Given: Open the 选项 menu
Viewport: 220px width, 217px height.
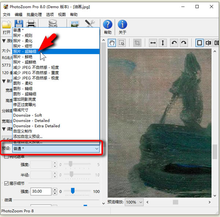Looking at the screenshot, I should tap(50, 15).
